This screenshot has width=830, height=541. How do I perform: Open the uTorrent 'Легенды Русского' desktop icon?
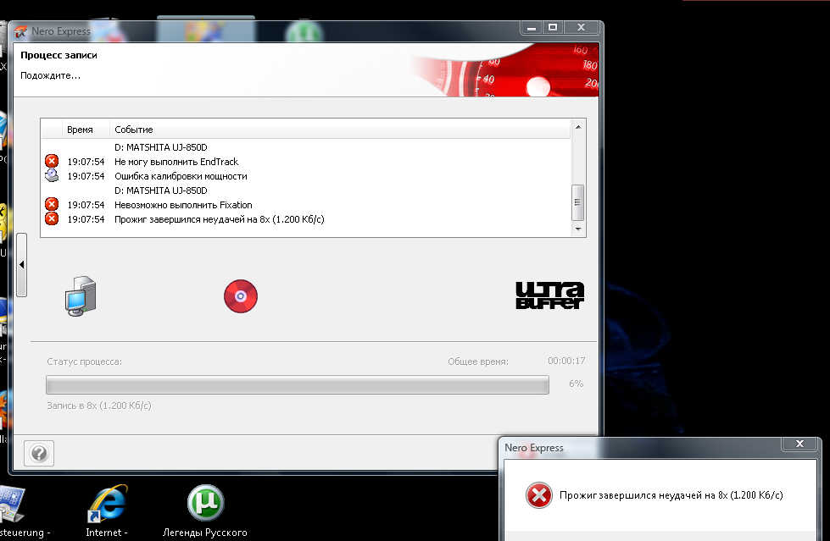point(205,510)
